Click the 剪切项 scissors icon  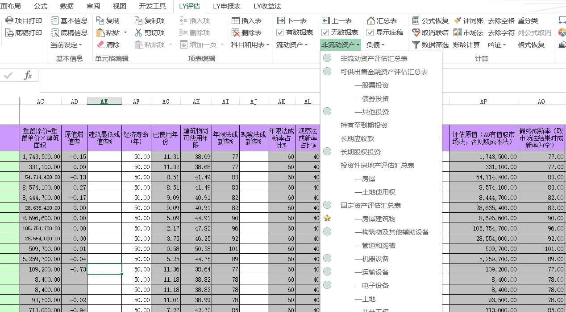138,33
